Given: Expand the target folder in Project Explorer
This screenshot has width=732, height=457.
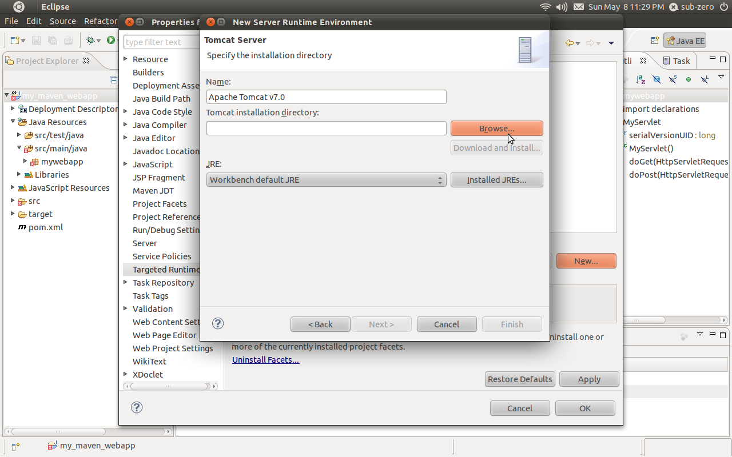Looking at the screenshot, I should [13, 214].
